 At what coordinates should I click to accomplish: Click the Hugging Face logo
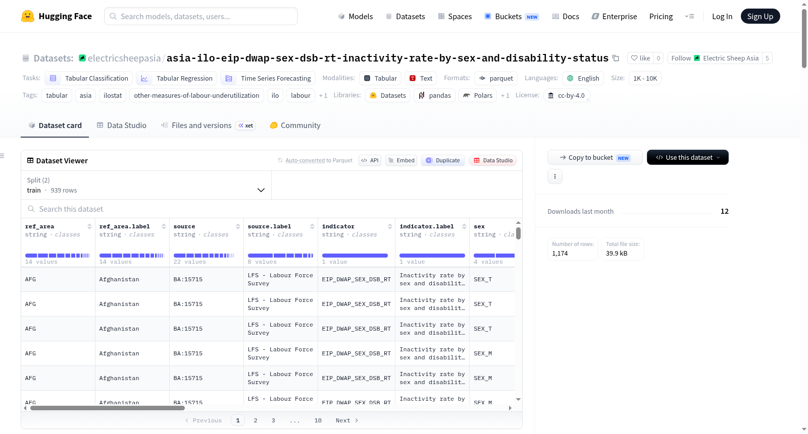[57, 16]
